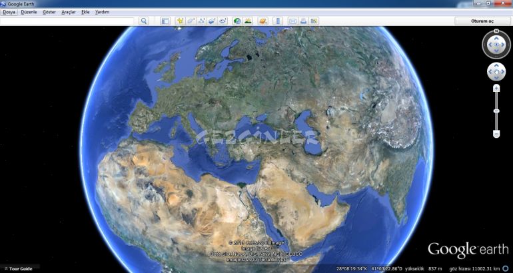This screenshot has height=273, width=513.
Task: Open the planets switcher dropdown icon
Action: (x=262, y=21)
